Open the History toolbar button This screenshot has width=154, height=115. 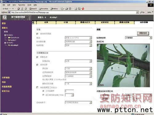(54, 9)
